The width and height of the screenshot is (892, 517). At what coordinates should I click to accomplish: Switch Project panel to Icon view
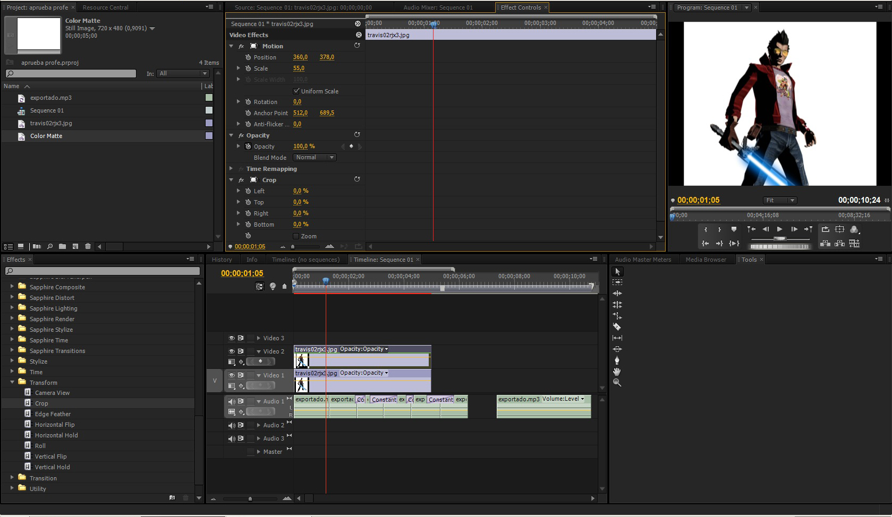[x=20, y=246]
